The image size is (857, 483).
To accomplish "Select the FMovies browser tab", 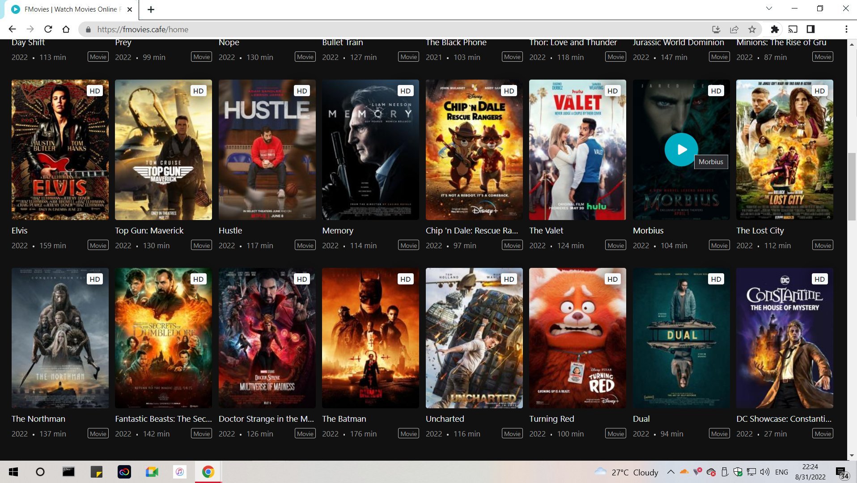I will coord(72,9).
